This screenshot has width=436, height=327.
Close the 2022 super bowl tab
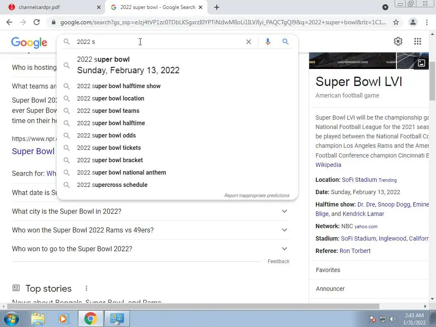coord(201,7)
